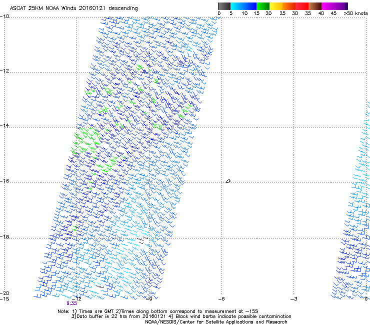370x325 pixels.
Task: Click the longitude label '-12' on bottom axis
Action: click(x=76, y=299)
